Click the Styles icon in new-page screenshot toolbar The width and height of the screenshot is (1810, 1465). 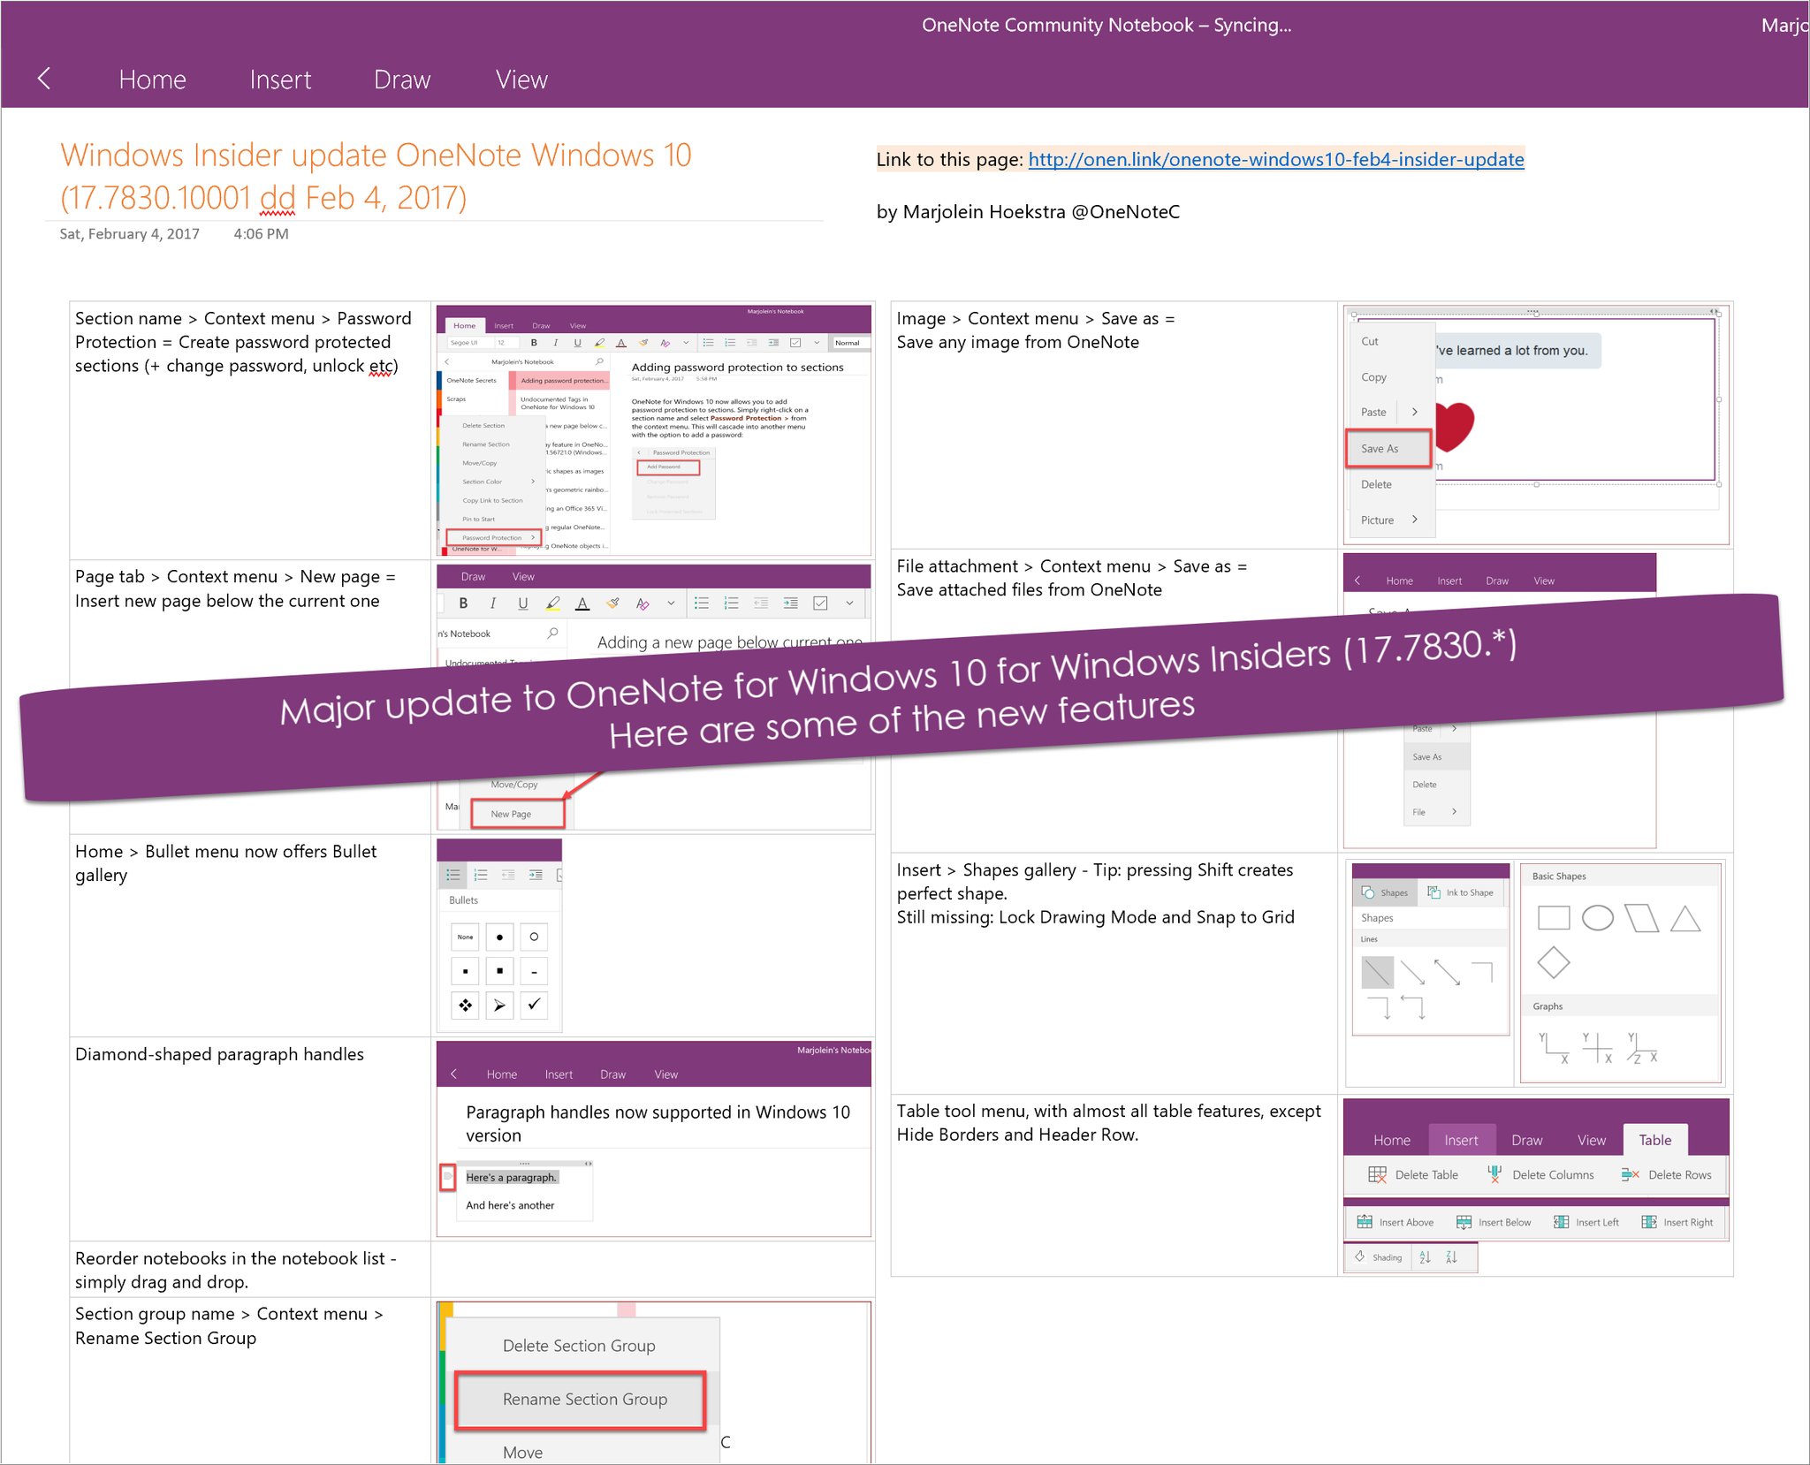(x=643, y=603)
